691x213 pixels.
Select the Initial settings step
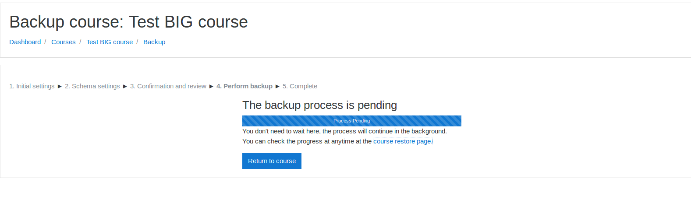point(32,86)
